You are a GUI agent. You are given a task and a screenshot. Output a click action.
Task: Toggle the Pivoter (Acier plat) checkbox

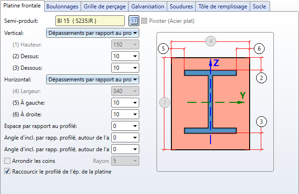click(x=144, y=21)
